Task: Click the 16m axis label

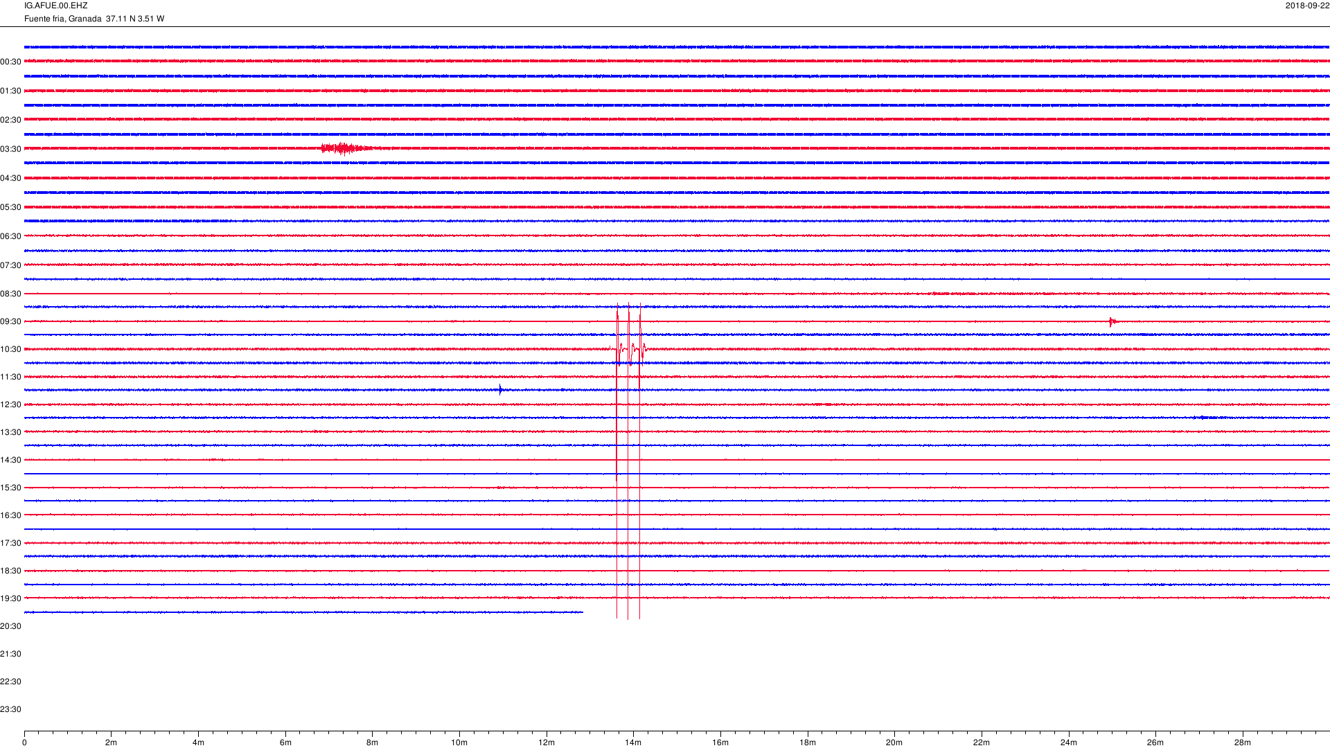Action: tap(720, 742)
